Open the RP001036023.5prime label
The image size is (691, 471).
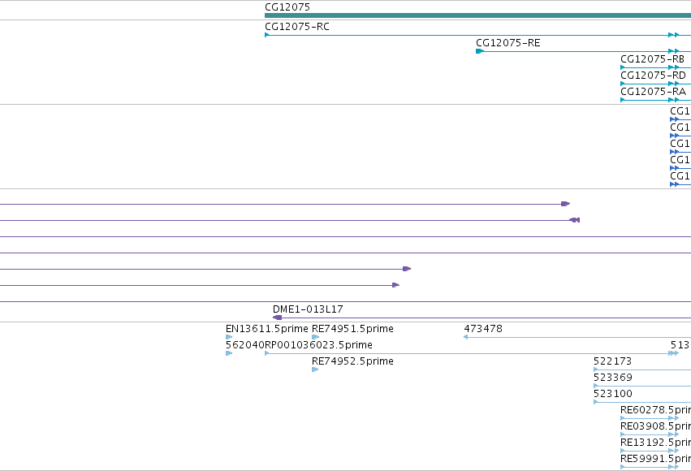(318, 345)
